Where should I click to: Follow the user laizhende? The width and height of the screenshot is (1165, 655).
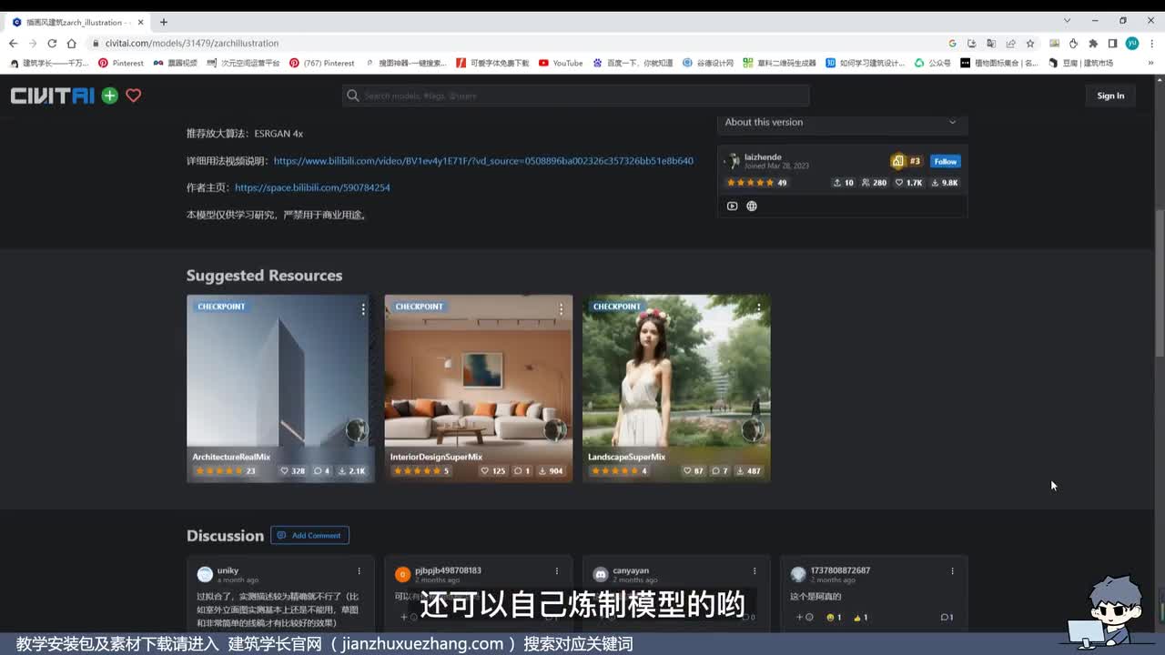click(945, 161)
